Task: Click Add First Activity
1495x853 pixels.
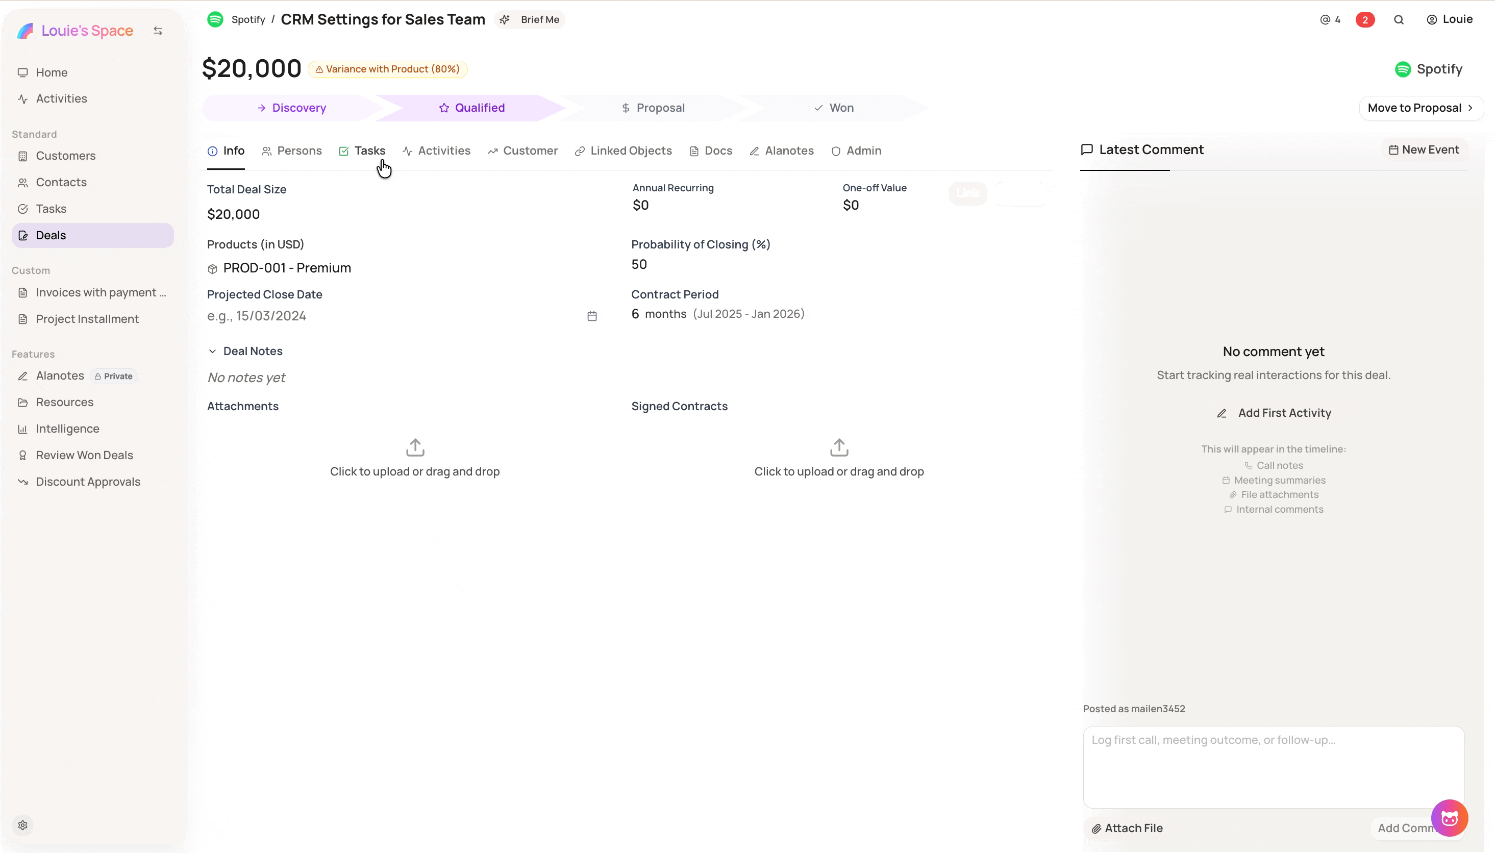Action: (x=1274, y=413)
